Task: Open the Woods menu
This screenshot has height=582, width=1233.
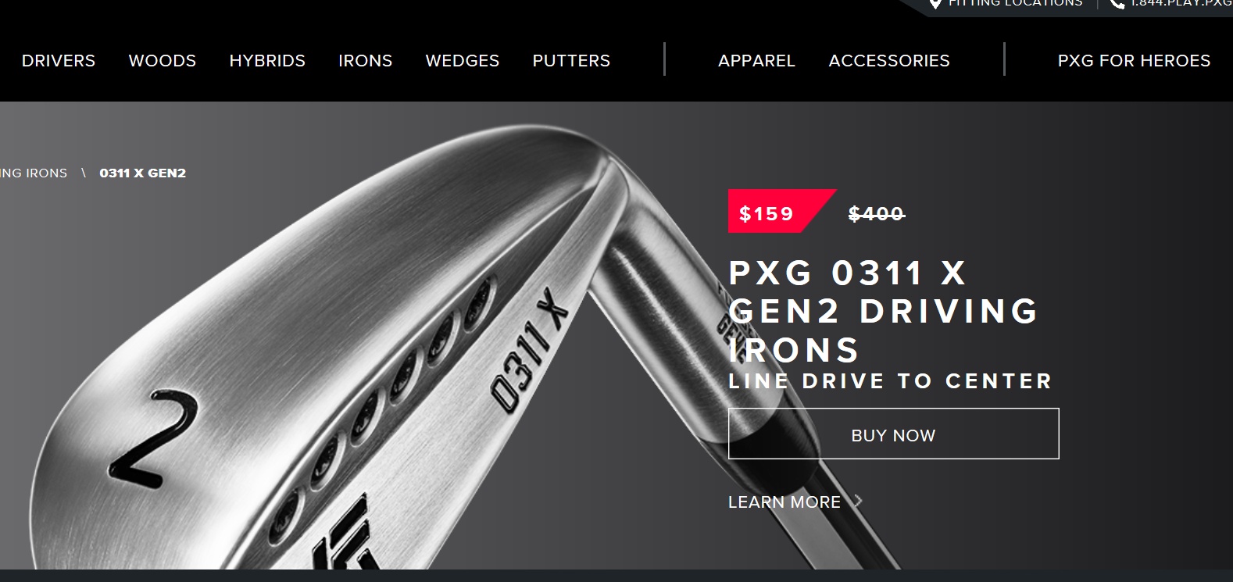Action: click(163, 61)
